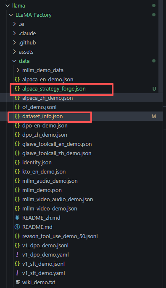Click JSON icon of alpaca_en_demo.json

pos(17,79)
